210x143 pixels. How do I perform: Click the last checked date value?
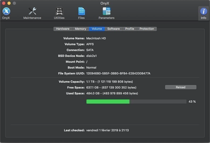[107, 130]
